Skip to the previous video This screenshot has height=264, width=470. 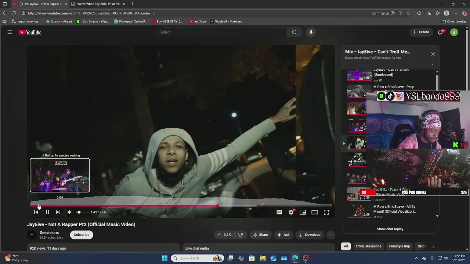[x=36, y=212]
